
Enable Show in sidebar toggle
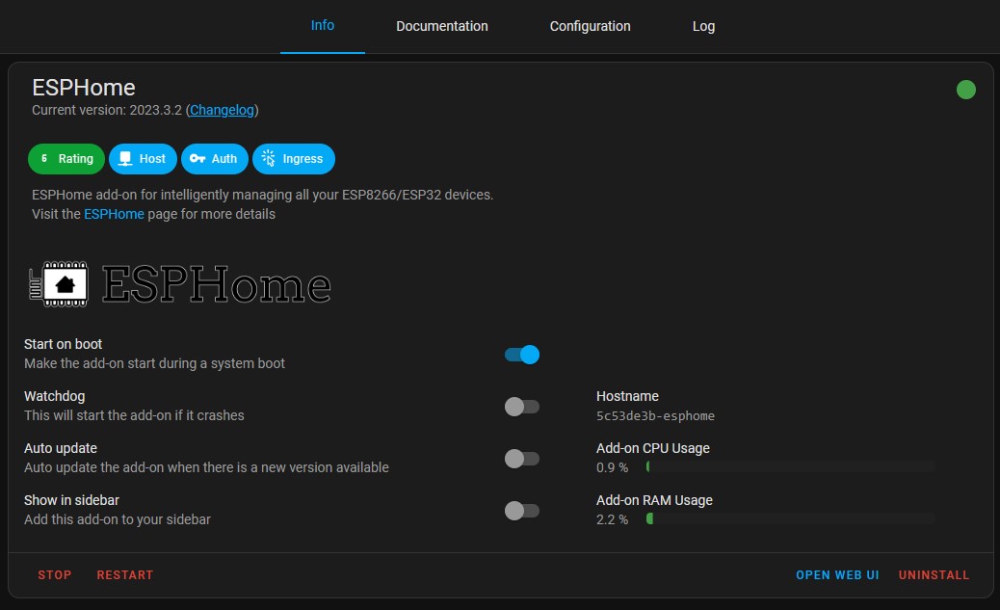[522, 511]
